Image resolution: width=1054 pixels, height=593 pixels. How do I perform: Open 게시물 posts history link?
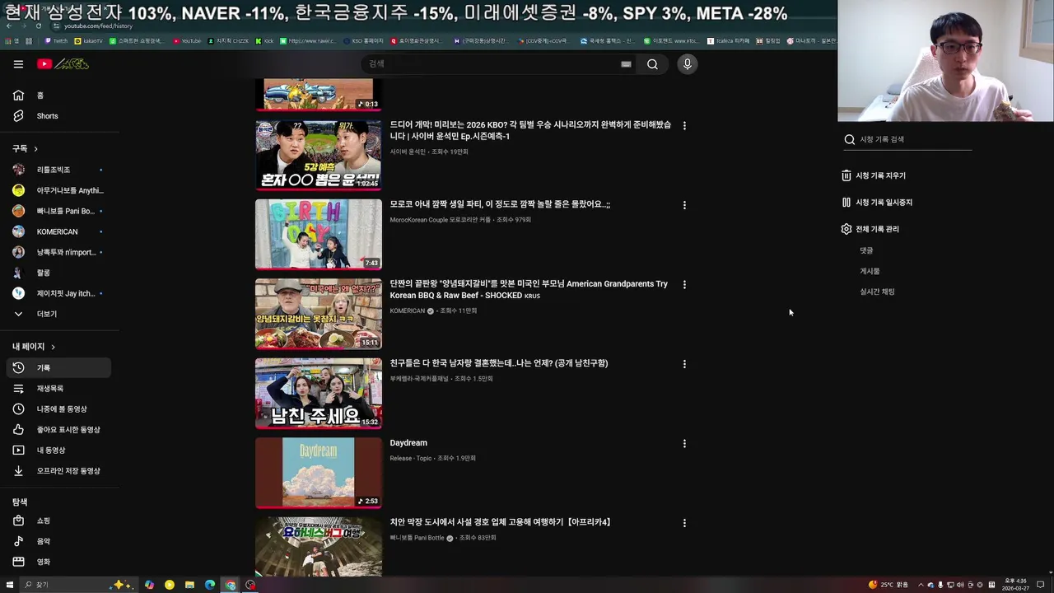click(870, 271)
